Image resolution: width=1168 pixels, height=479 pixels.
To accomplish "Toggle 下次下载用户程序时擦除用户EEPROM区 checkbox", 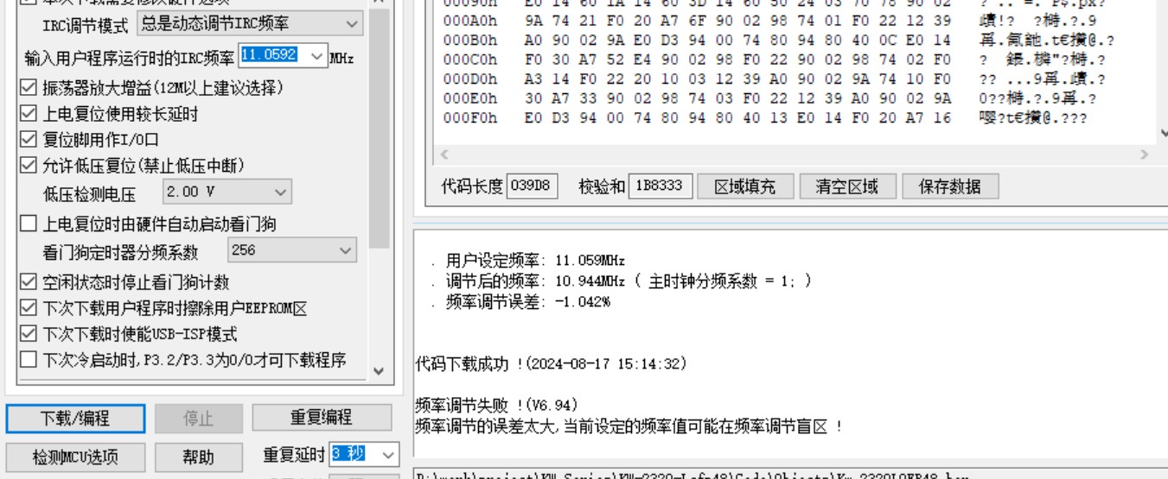I will point(29,308).
